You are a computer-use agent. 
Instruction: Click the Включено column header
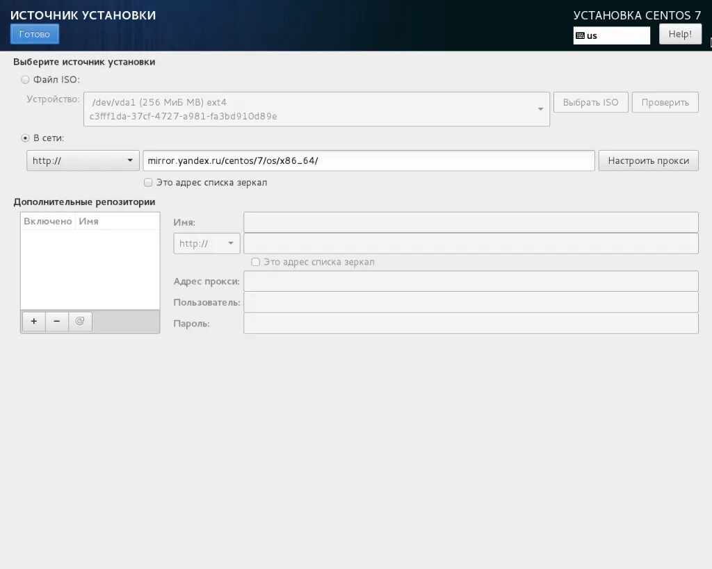[48, 222]
